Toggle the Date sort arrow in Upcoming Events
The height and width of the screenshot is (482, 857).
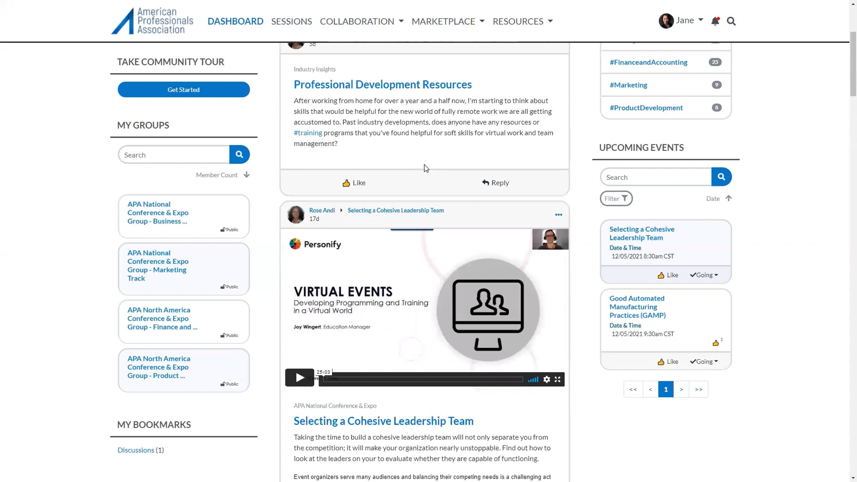point(728,198)
